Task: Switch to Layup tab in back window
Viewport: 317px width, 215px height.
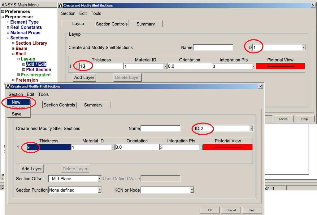Action: (78, 24)
